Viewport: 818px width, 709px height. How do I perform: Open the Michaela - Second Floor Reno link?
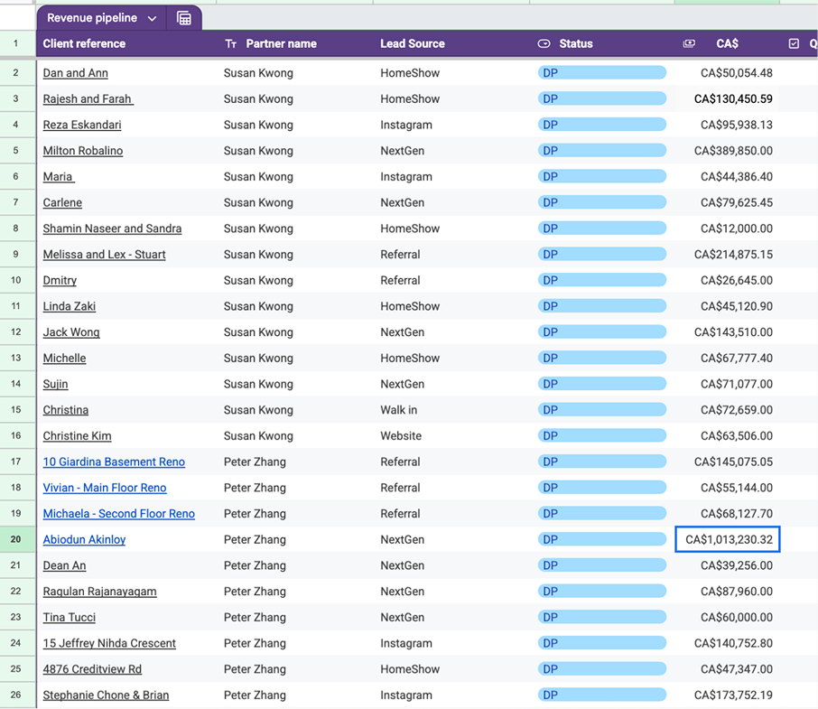118,514
